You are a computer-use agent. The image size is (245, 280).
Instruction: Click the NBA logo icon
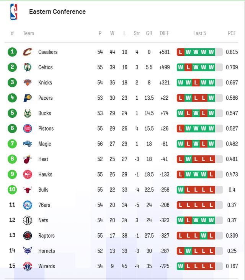pyautogui.click(x=14, y=11)
